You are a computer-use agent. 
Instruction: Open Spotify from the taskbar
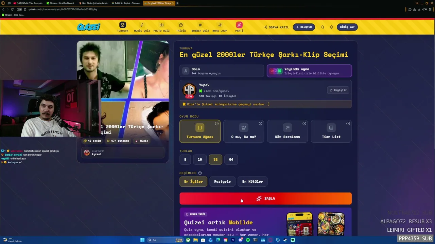(x=248, y=240)
